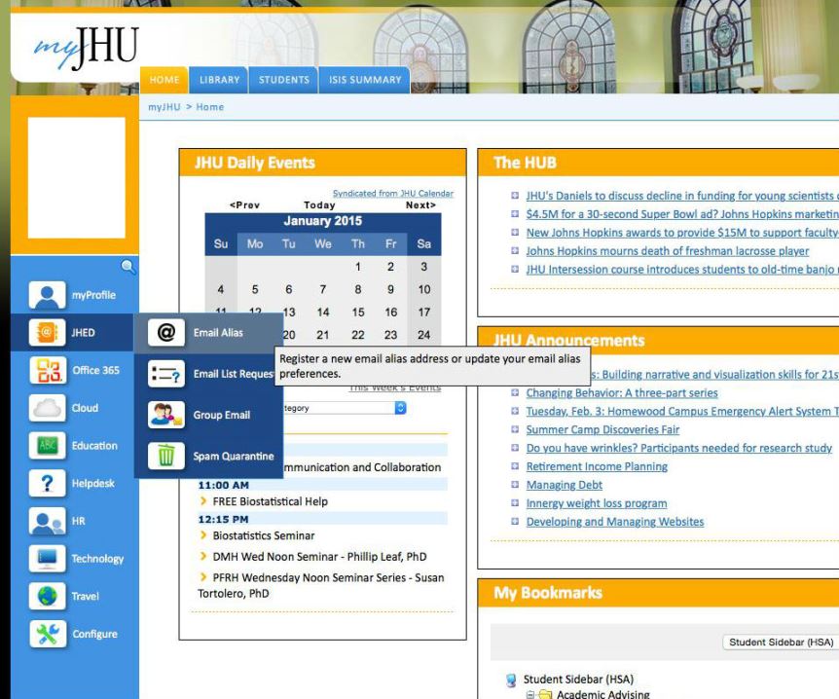This screenshot has width=839, height=699.
Task: Go to previous month with <Prev
Action: tap(244, 205)
